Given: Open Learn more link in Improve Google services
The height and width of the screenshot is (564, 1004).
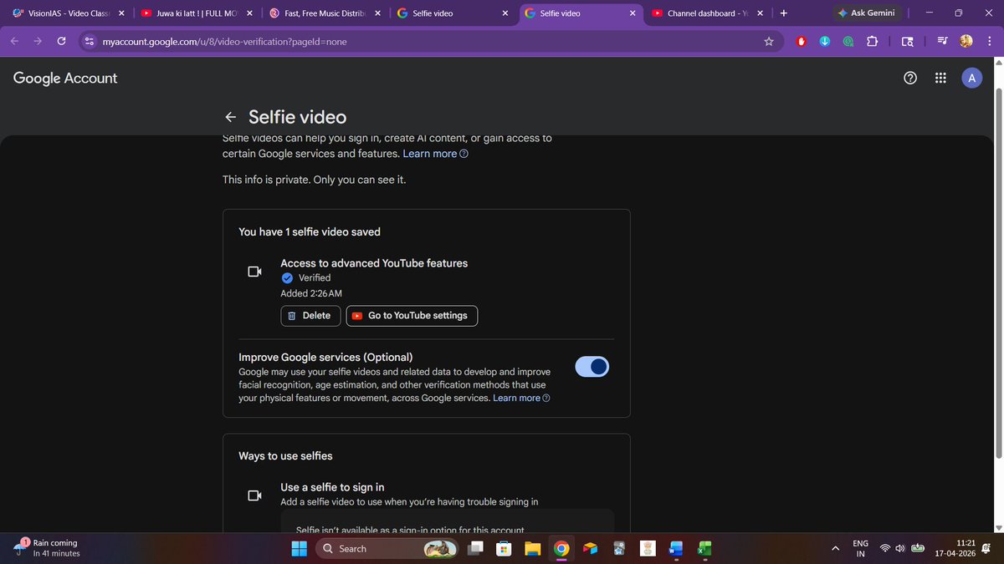Looking at the screenshot, I should click(521, 398).
